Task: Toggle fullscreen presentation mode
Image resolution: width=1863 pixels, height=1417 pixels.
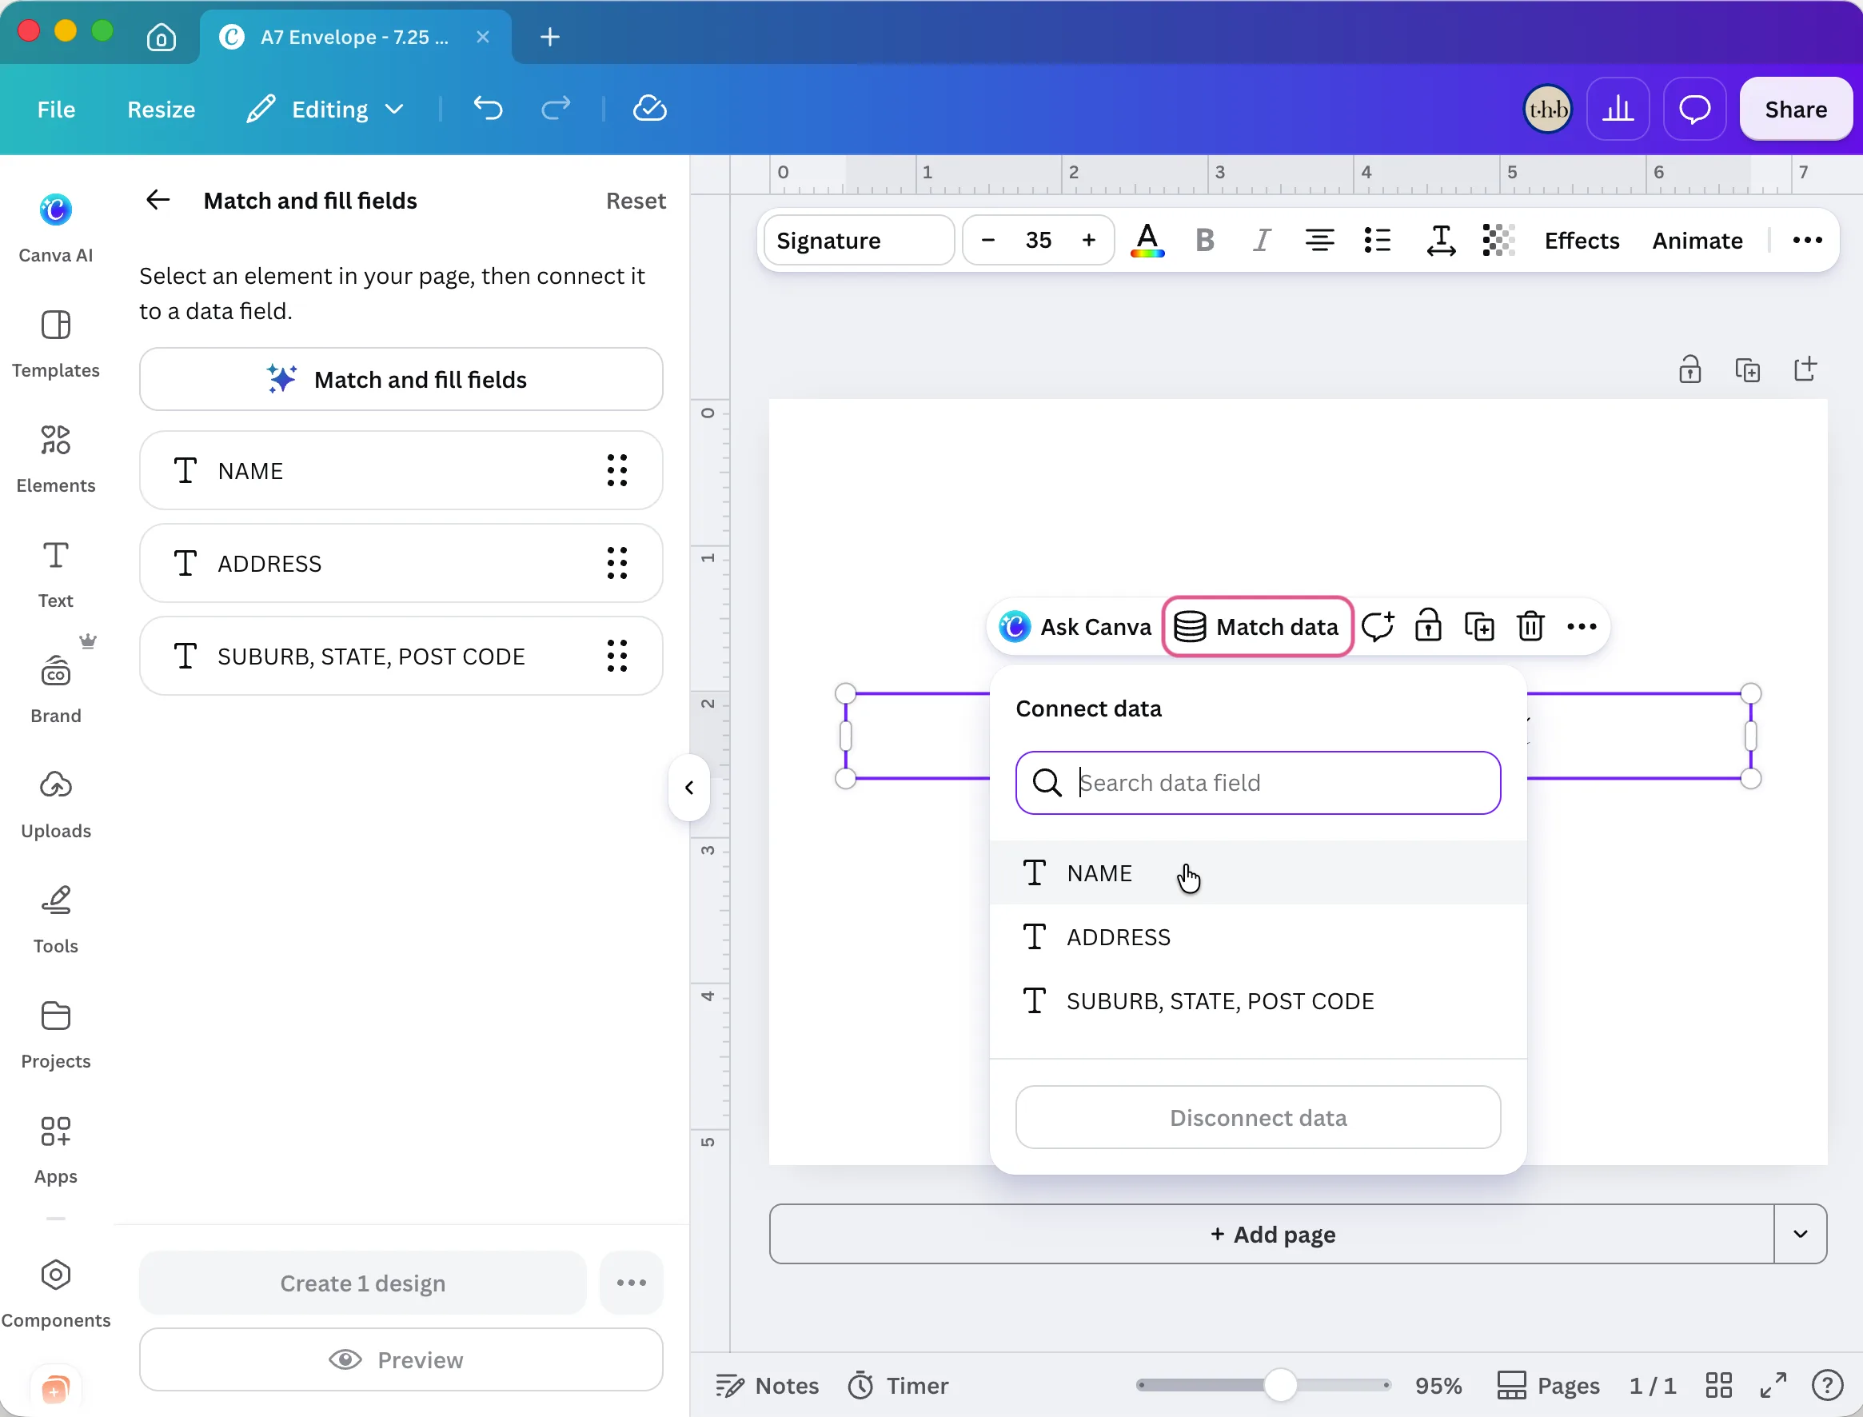Action: point(1773,1385)
